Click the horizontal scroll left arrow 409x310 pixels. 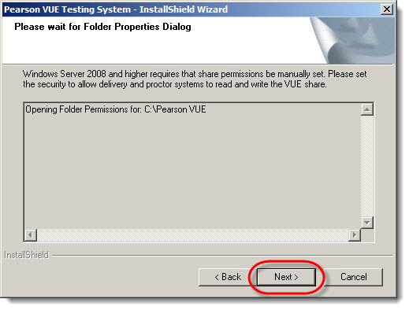[31, 235]
